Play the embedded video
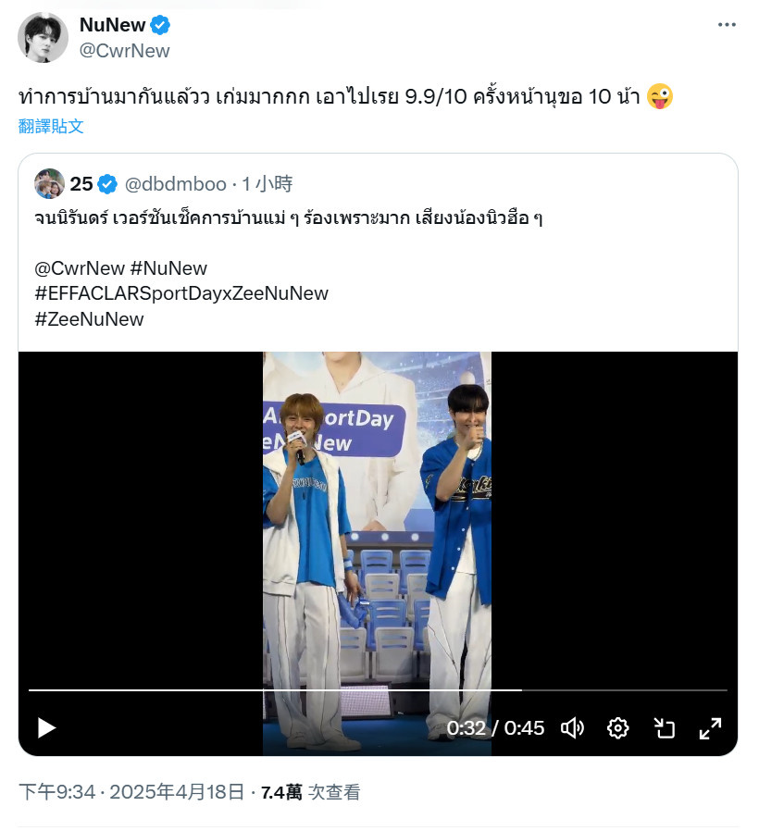Image resolution: width=759 pixels, height=831 pixels. [x=46, y=727]
